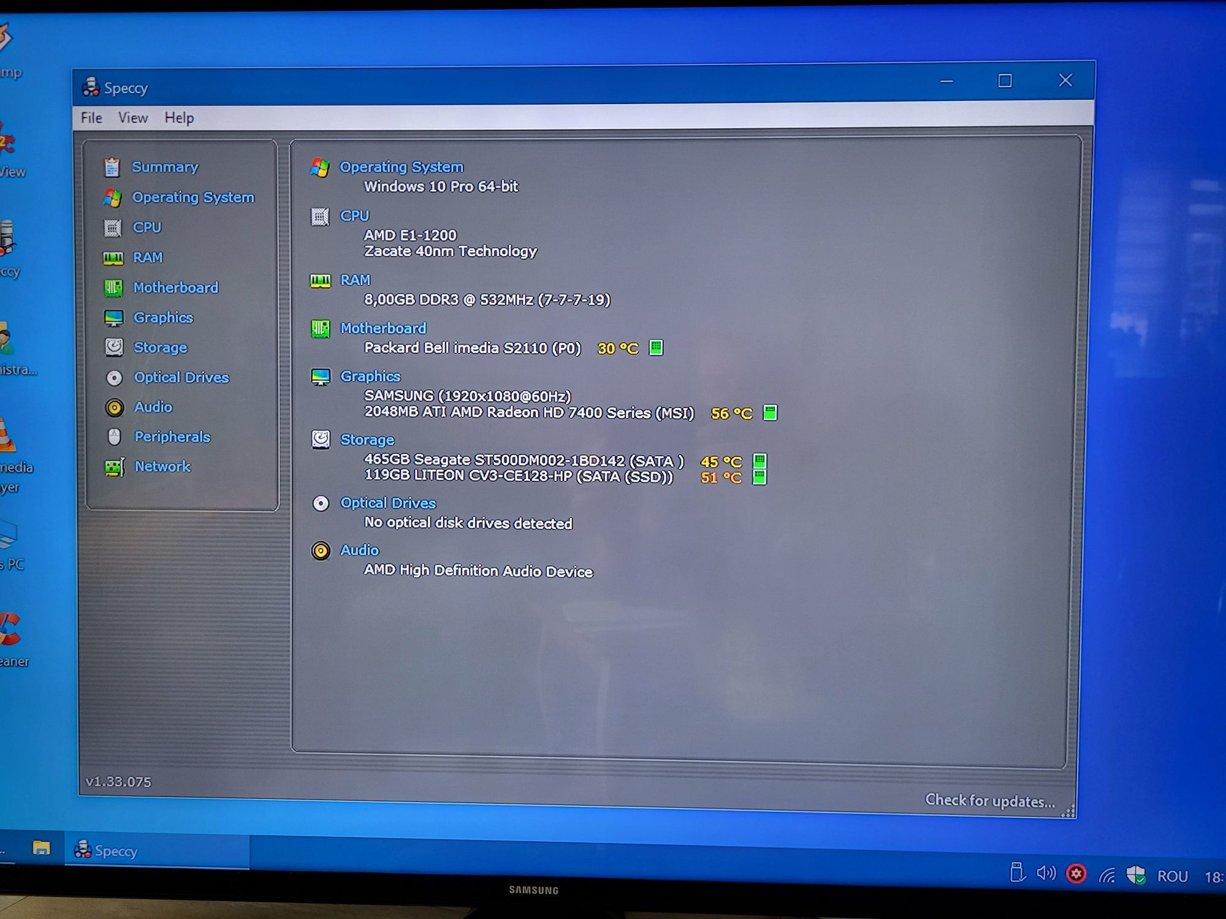
Task: Click the Speccy taskbar button
Action: pyautogui.click(x=158, y=850)
